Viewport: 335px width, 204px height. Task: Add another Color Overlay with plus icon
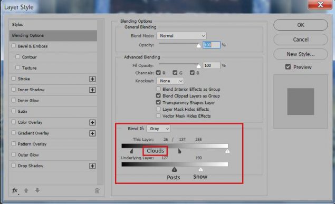click(x=92, y=122)
